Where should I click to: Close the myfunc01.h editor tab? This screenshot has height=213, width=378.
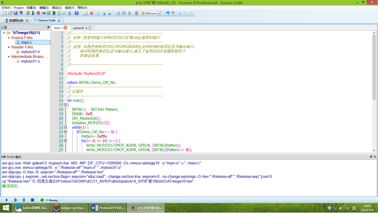(x=90, y=28)
